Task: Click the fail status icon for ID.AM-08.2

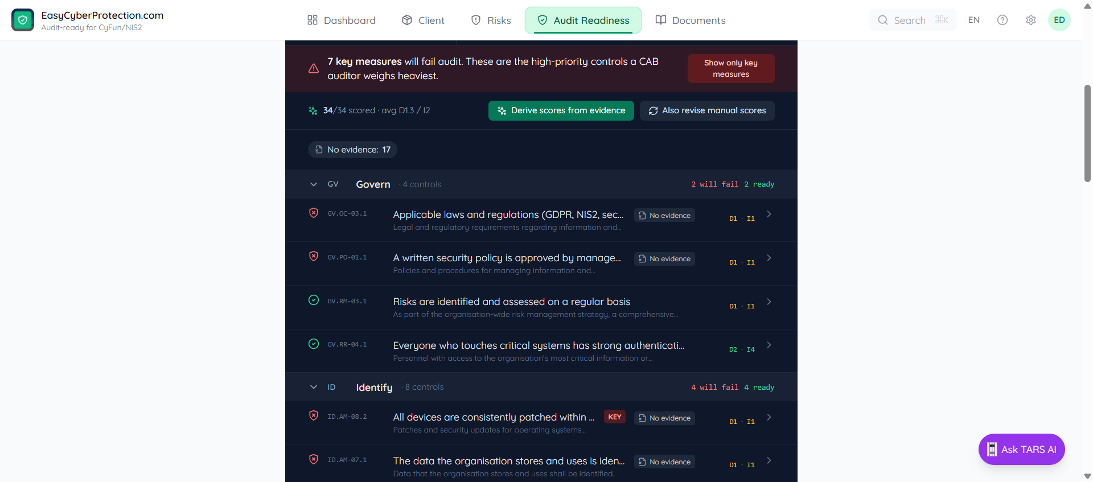Action: (x=314, y=415)
